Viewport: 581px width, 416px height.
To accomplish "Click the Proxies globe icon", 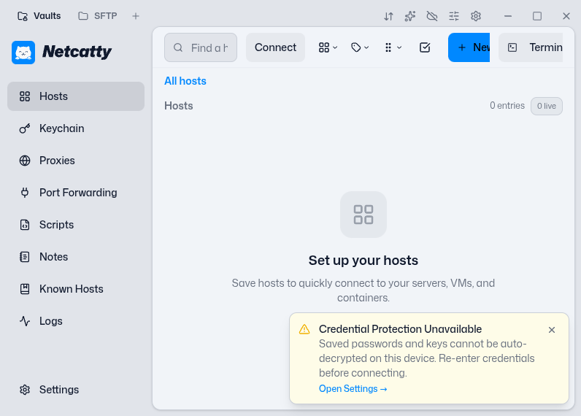I will pyautogui.click(x=25, y=161).
